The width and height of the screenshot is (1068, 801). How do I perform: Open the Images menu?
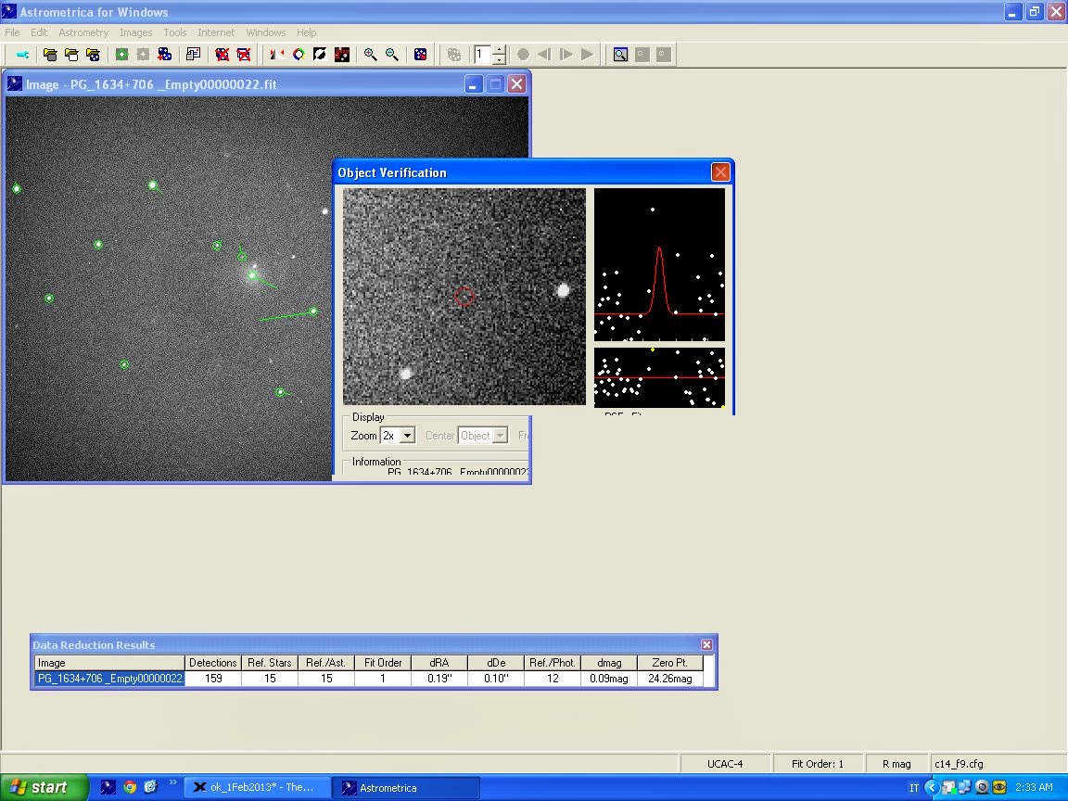(136, 32)
